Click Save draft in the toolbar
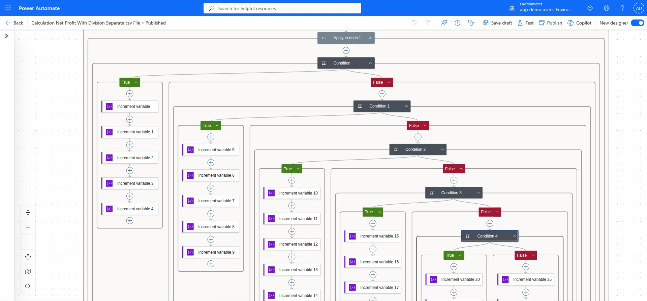Screen dimensions: 647x301 tap(498, 23)
